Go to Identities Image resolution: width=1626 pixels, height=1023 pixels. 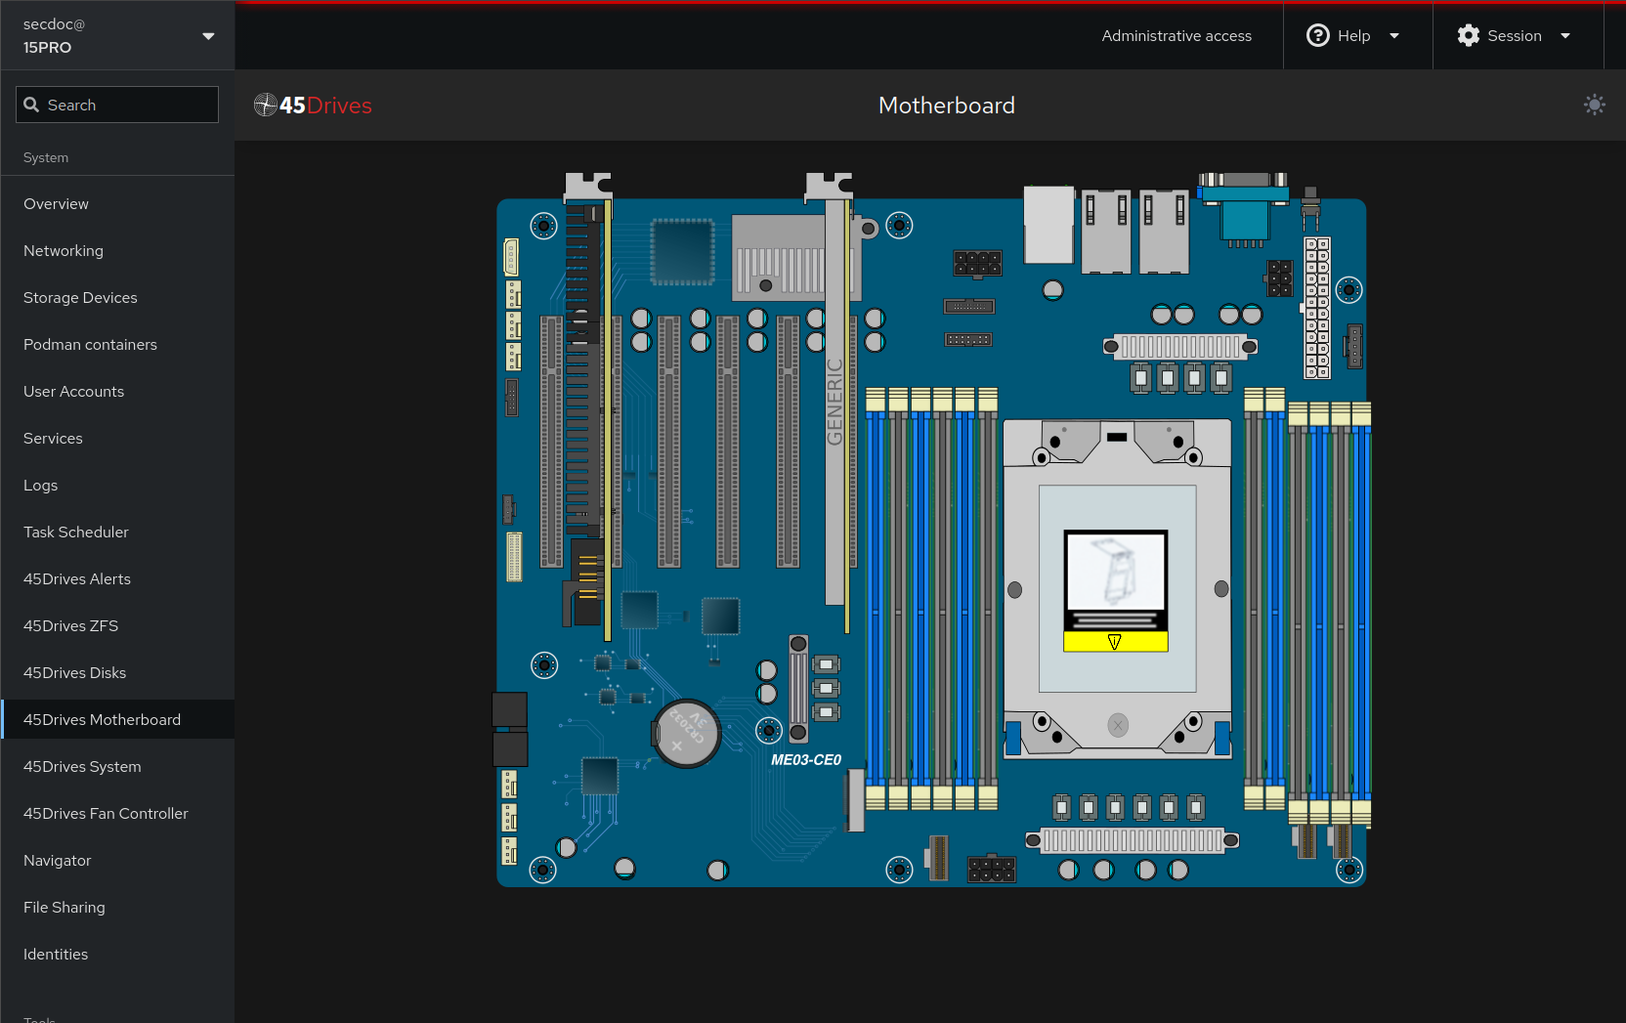[117, 954]
